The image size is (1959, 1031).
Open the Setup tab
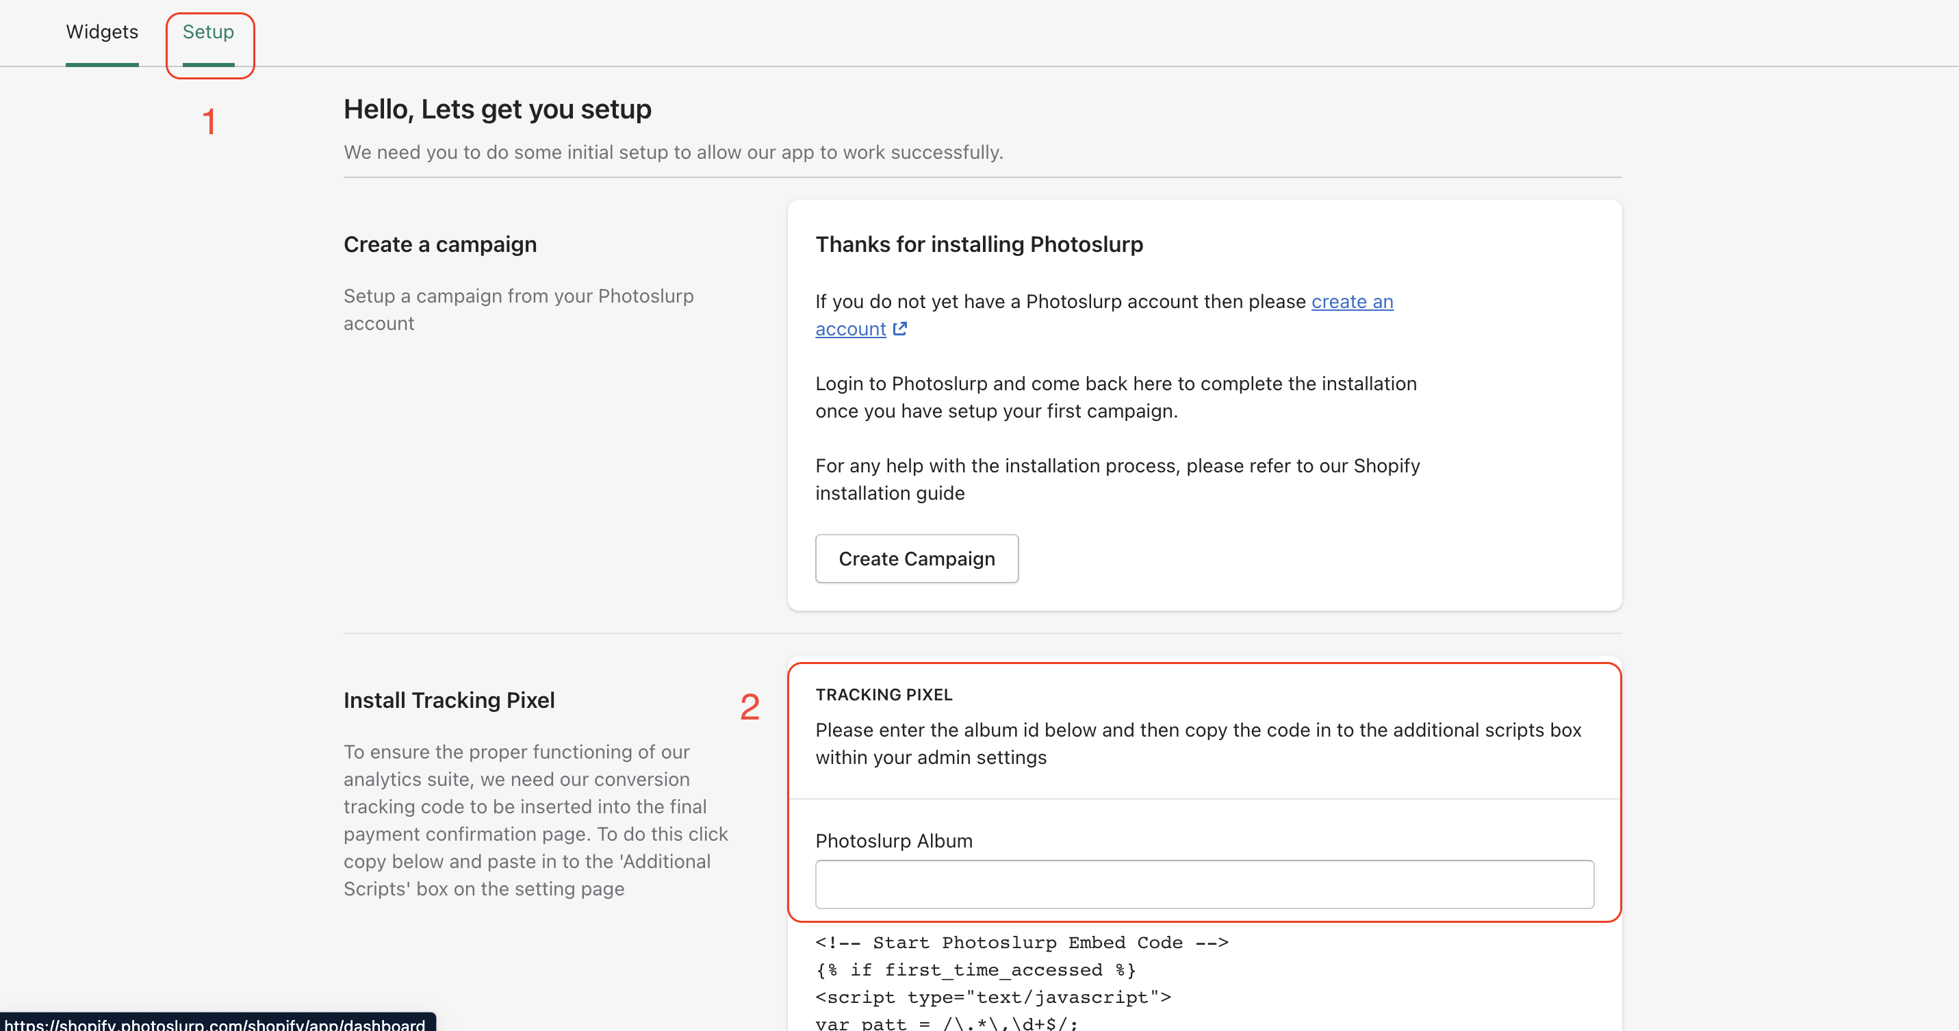pos(208,32)
